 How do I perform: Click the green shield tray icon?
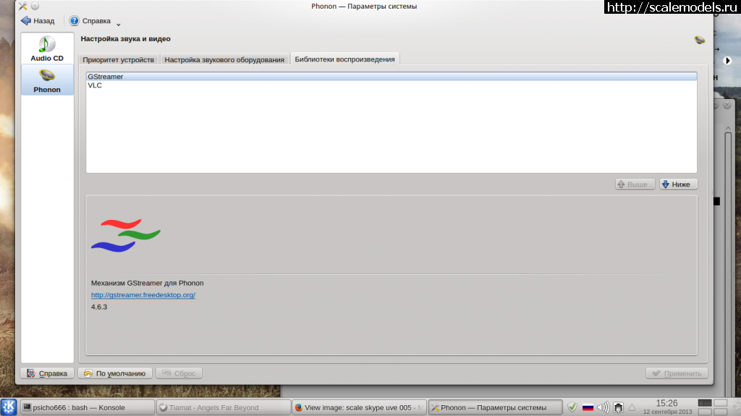pyautogui.click(x=572, y=407)
